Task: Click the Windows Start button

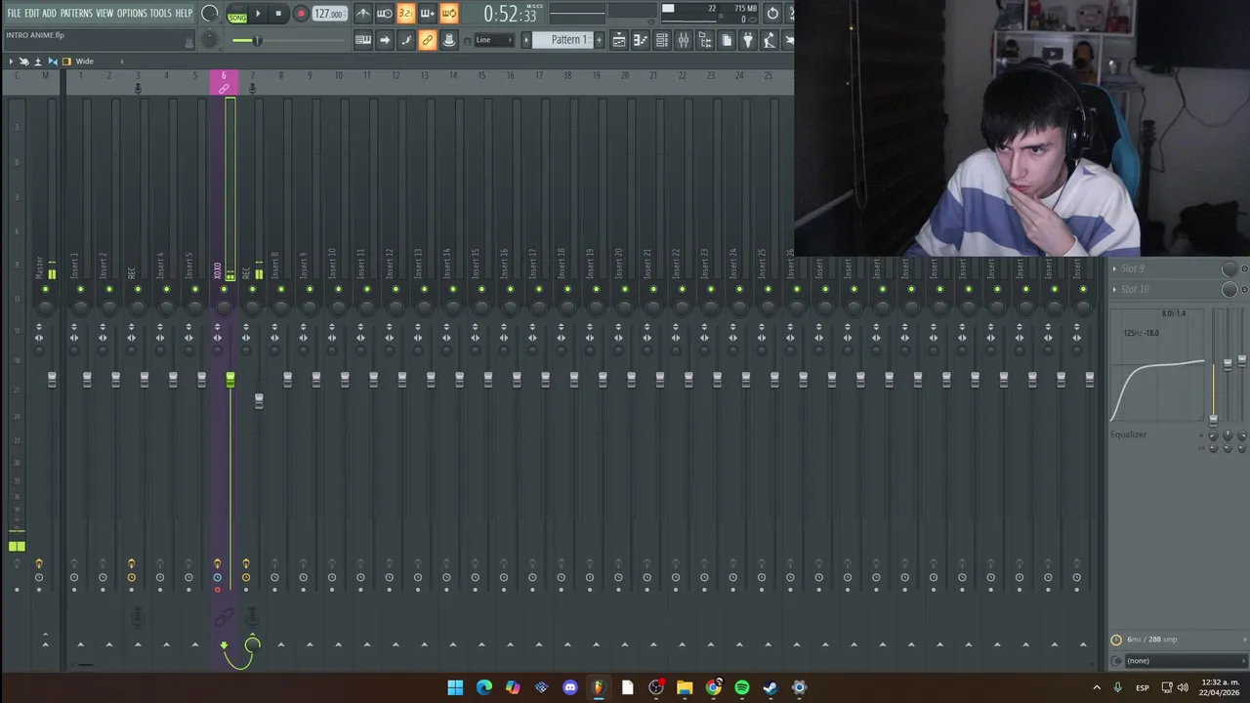Action: [x=455, y=687]
